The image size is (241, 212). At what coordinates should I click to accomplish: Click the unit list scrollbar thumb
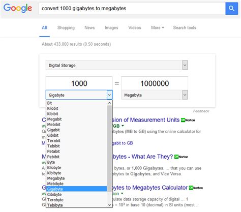coord(109,148)
